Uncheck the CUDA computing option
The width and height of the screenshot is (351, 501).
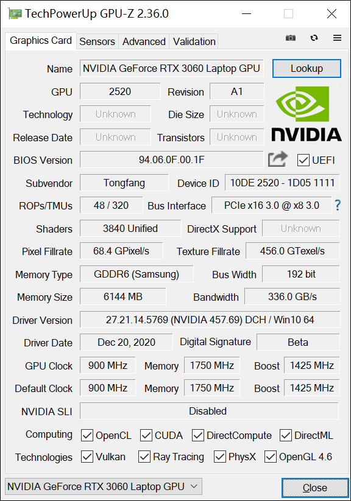[146, 435]
